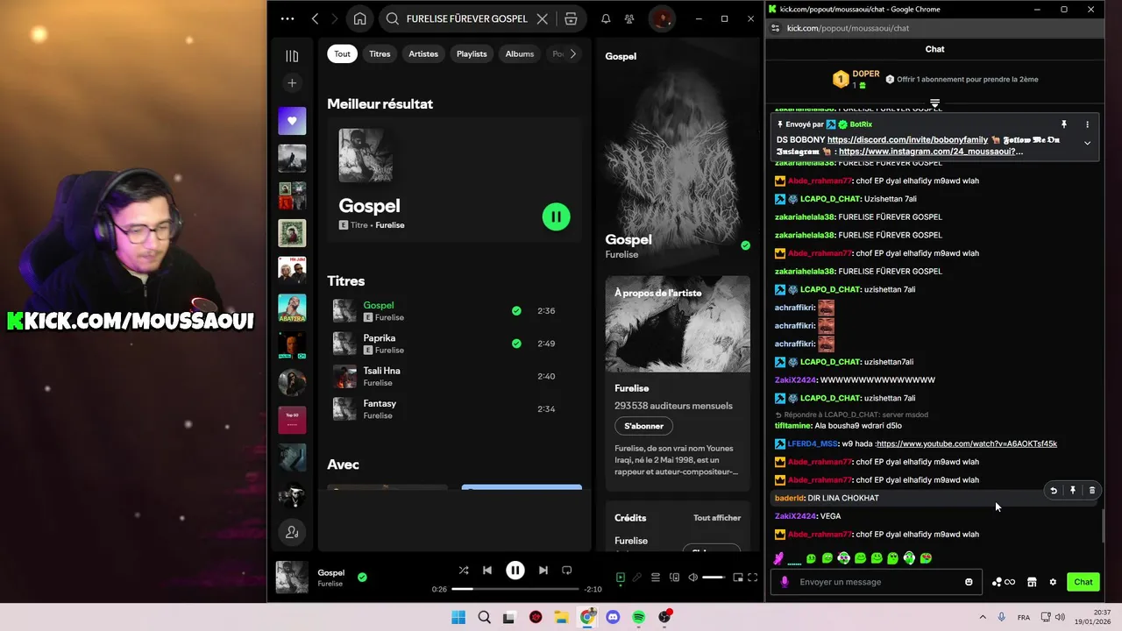Open the emoji picker in chat input
Image resolution: width=1122 pixels, height=631 pixels.
(969, 582)
